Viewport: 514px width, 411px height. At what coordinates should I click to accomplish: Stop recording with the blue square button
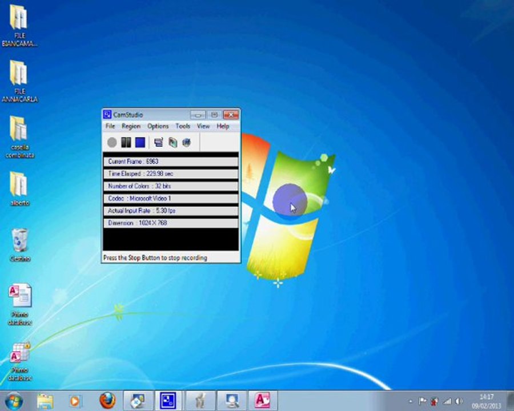pos(140,142)
